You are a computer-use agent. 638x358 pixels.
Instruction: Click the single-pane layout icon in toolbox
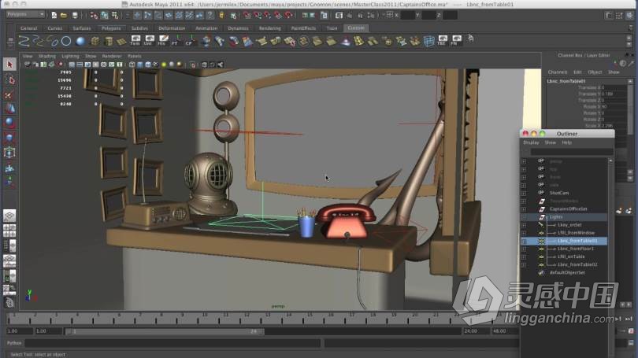coord(9,216)
